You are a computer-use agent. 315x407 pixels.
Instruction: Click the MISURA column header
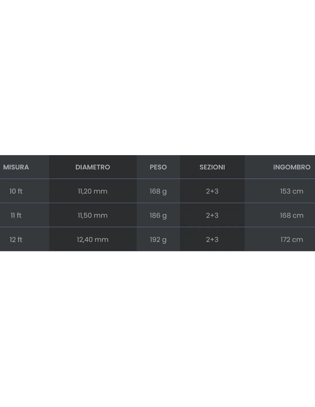(x=16, y=167)
